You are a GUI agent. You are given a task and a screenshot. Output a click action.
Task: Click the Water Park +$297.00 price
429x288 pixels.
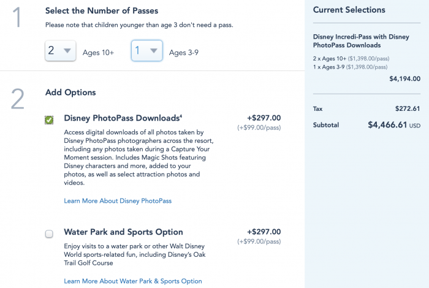264,232
